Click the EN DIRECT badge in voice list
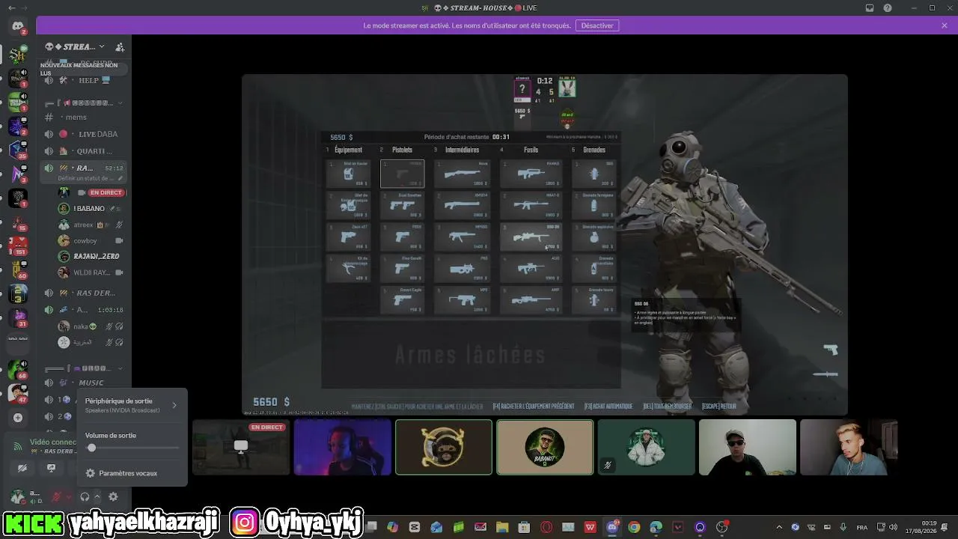Image resolution: width=958 pixels, height=539 pixels. coord(106,192)
